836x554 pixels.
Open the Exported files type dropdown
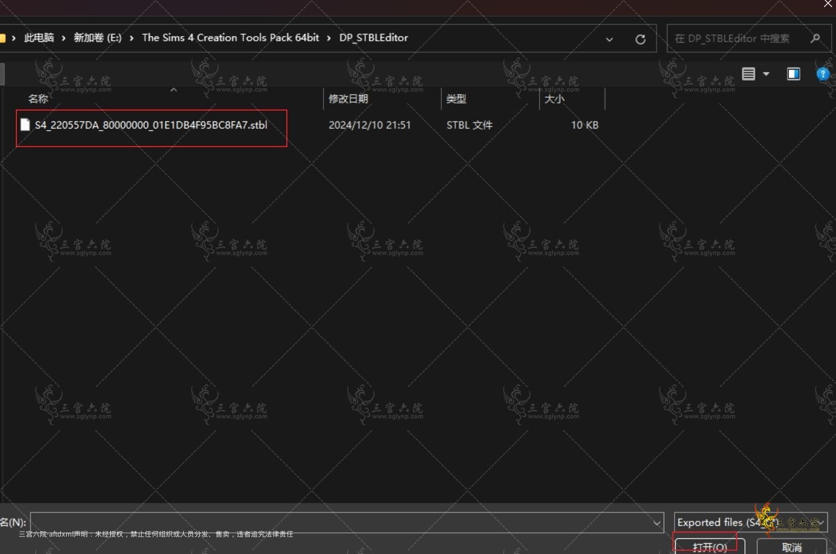pyautogui.click(x=751, y=522)
